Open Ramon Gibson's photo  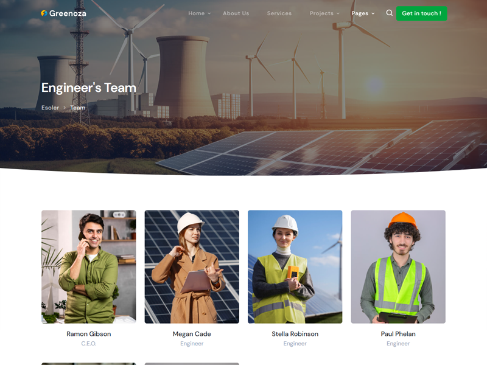point(89,267)
